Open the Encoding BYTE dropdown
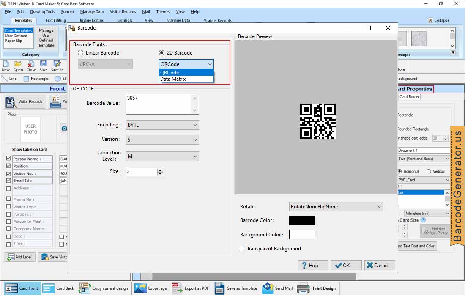This screenshot has width=465, height=296. click(x=162, y=125)
